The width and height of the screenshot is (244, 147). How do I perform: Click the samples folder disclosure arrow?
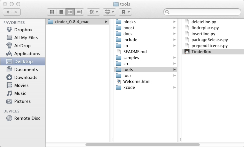(175, 58)
